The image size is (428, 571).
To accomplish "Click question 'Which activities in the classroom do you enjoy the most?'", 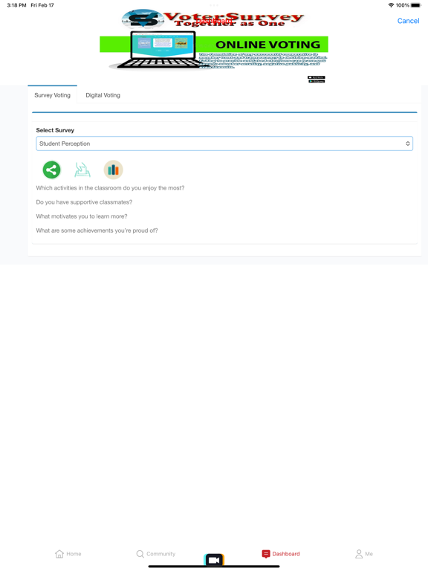I will (110, 188).
